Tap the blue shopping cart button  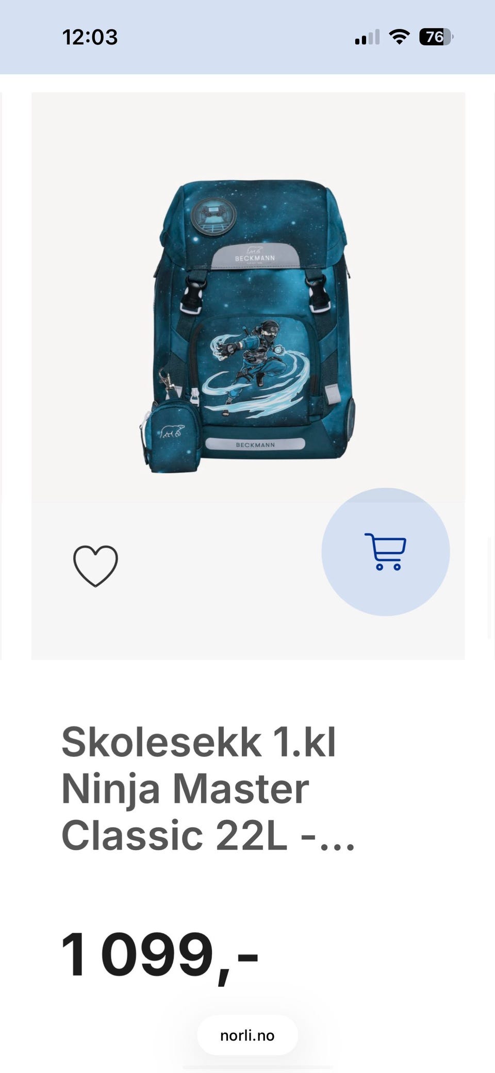pyautogui.click(x=386, y=552)
